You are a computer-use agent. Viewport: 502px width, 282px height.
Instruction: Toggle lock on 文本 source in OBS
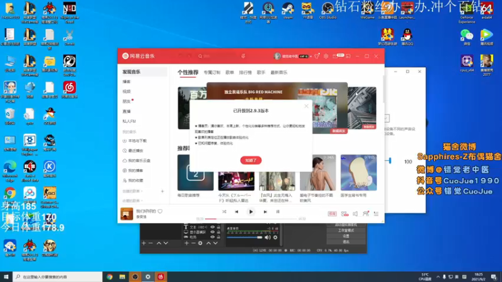218,227
